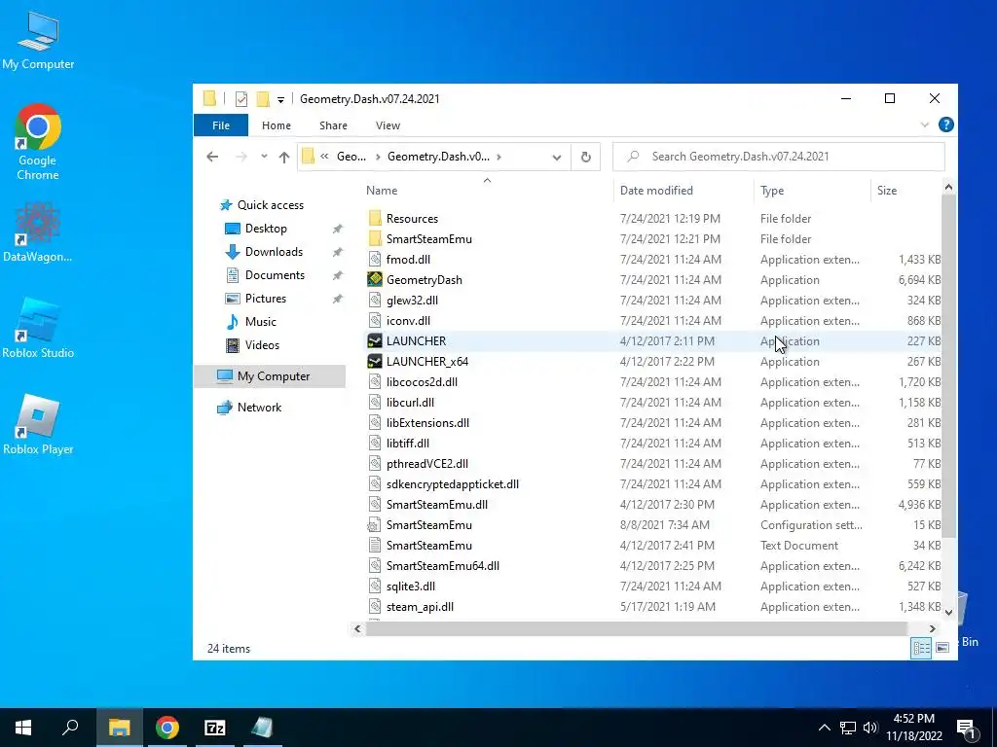The width and height of the screenshot is (997, 747).
Task: Select Pictures in navigation pane
Action: (x=265, y=299)
